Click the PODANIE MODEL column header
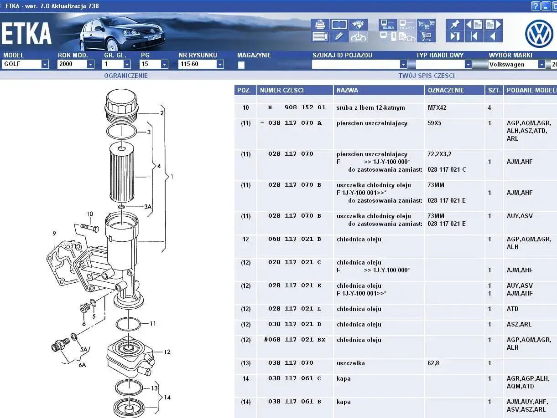 pyautogui.click(x=531, y=90)
